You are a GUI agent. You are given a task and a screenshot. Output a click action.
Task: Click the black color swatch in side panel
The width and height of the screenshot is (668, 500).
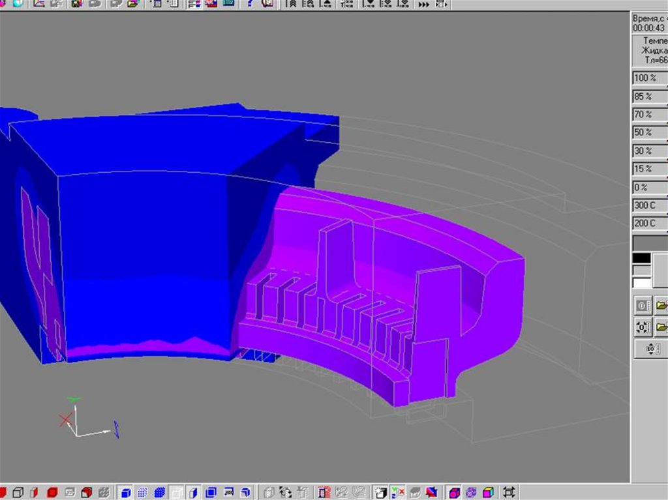click(x=641, y=258)
